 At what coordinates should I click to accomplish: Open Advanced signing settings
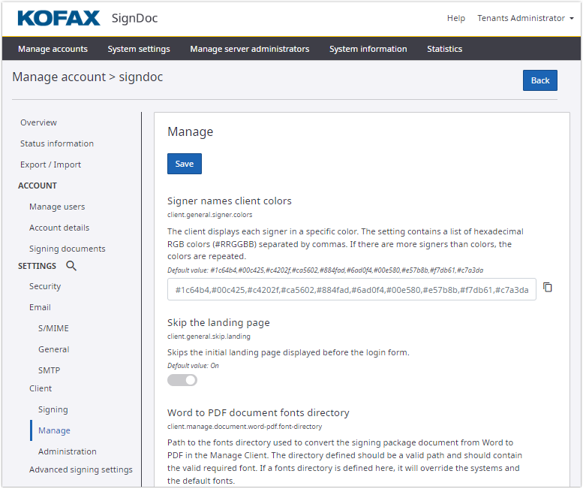pyautogui.click(x=81, y=469)
